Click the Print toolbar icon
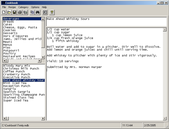169x129 pixels. pyautogui.click(x=20, y=12)
